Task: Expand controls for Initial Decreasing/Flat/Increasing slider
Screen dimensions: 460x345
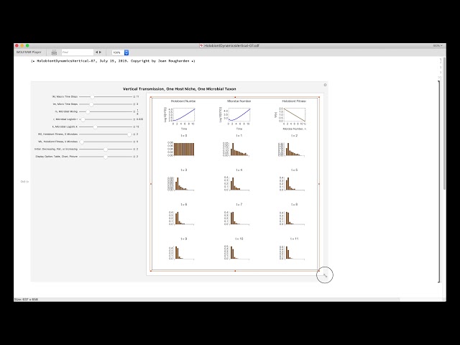Action: [x=134, y=149]
